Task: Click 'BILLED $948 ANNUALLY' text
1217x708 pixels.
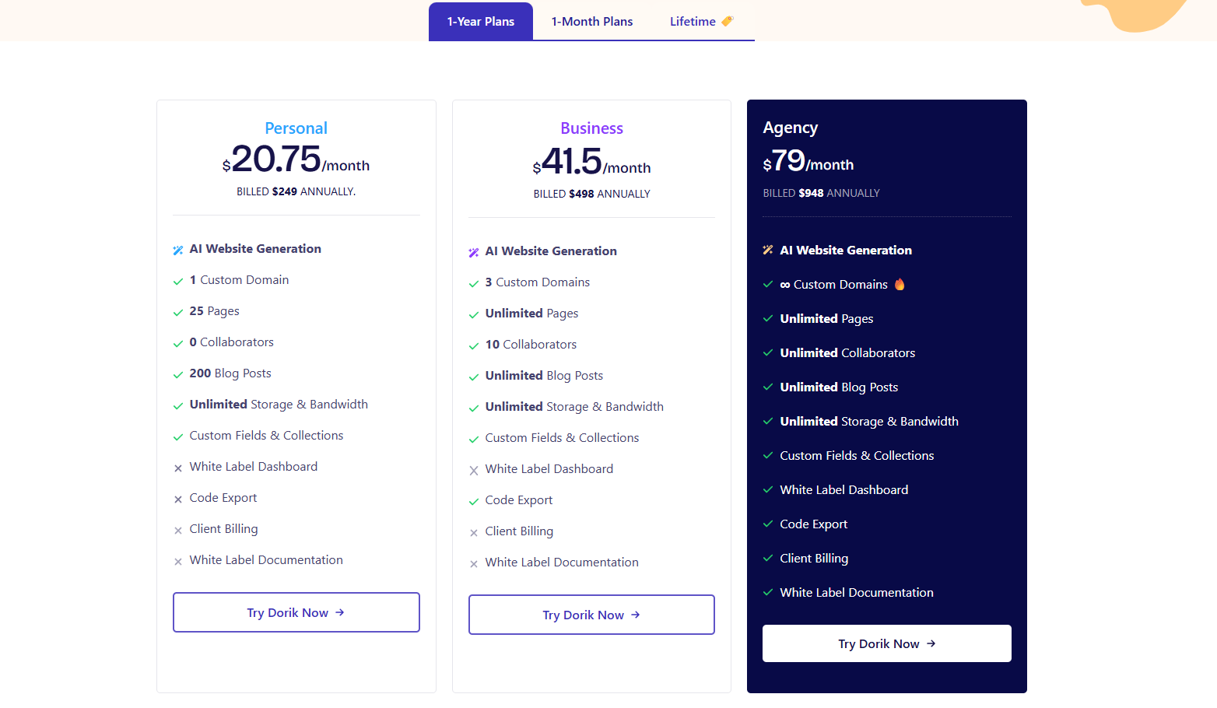Action: click(821, 193)
